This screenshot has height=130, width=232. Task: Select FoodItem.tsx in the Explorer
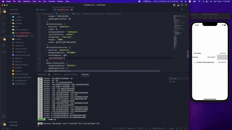tap(22, 36)
